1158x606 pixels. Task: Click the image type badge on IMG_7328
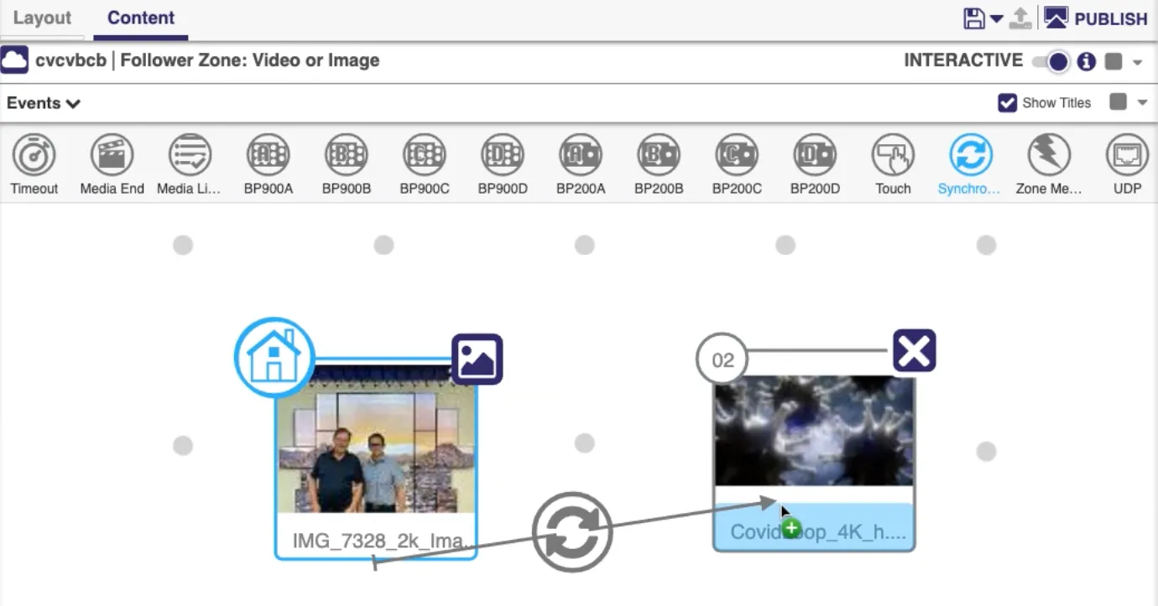click(477, 360)
